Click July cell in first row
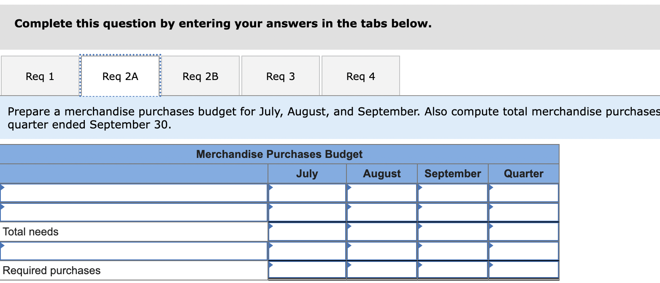 [307, 193]
